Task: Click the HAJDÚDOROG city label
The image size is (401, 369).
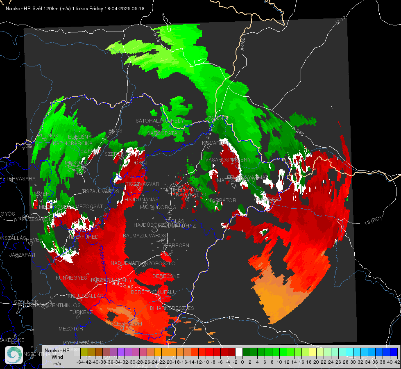Action: (158, 207)
